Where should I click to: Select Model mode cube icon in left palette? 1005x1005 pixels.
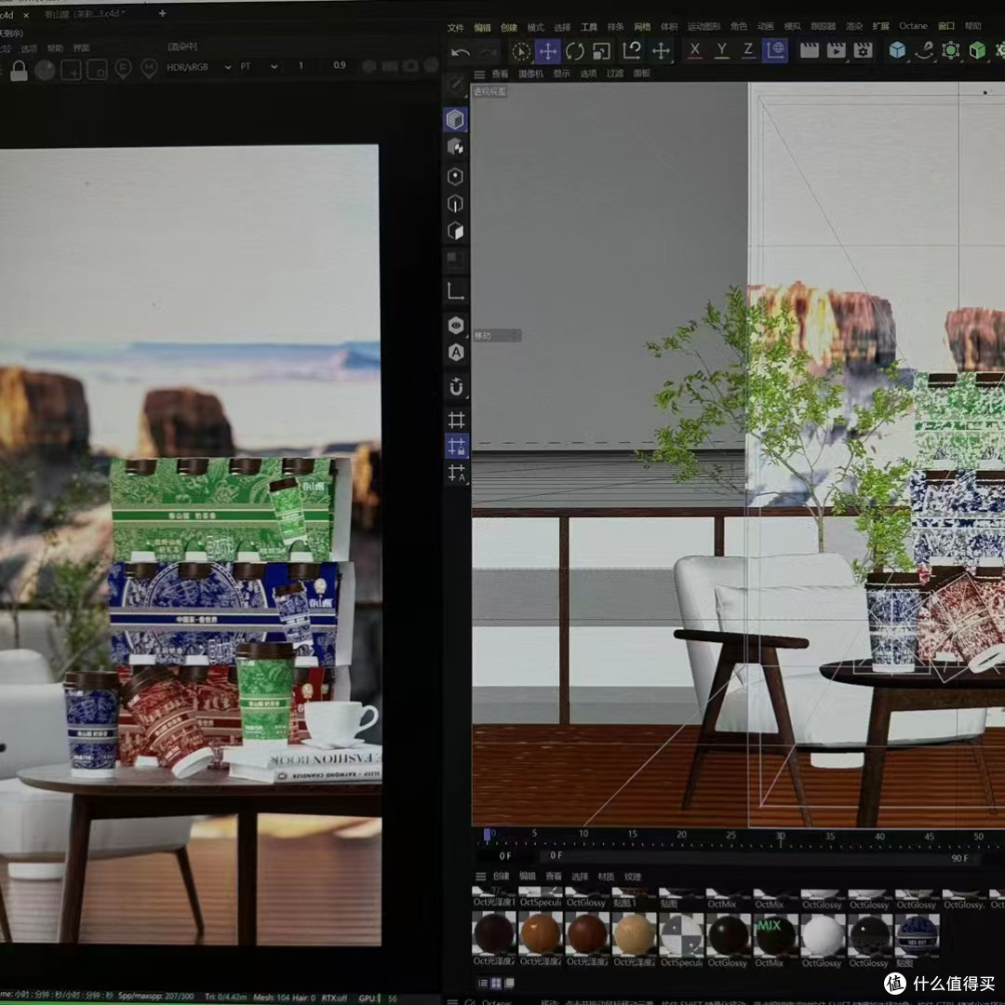click(x=456, y=119)
